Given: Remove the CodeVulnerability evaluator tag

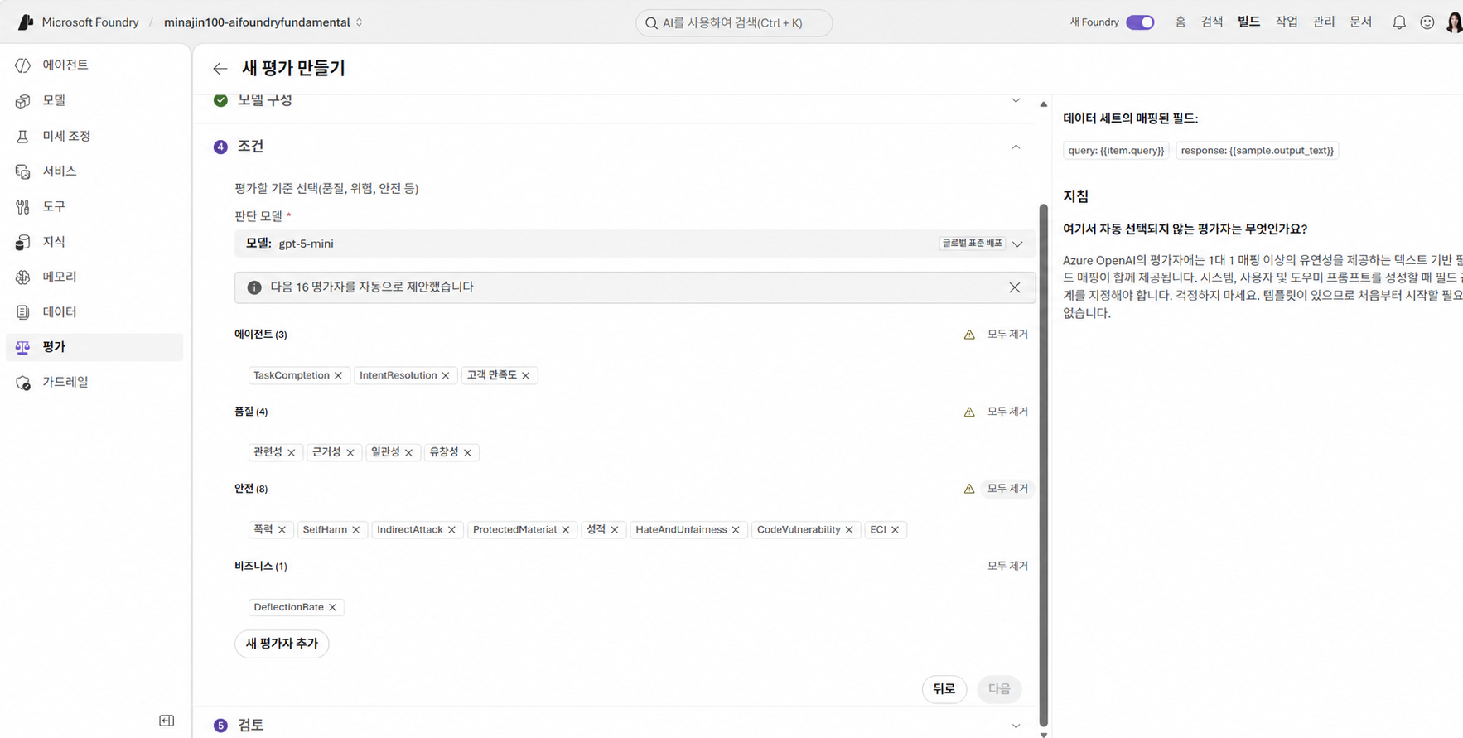Looking at the screenshot, I should 849,530.
